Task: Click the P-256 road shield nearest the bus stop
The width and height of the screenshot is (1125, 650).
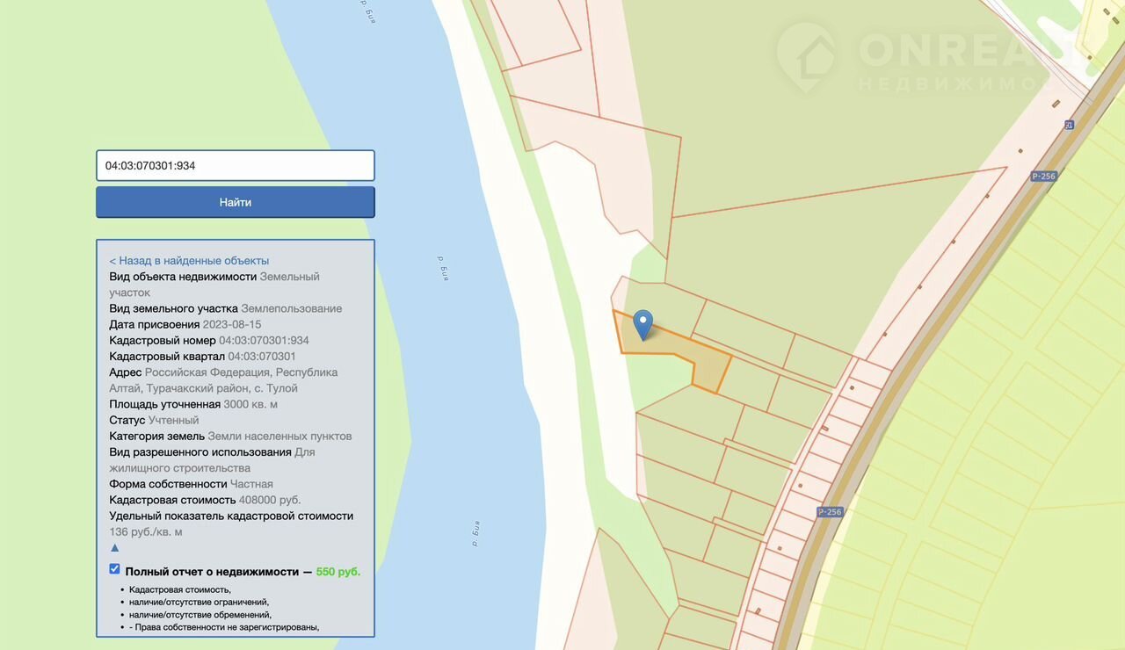Action: (1043, 177)
